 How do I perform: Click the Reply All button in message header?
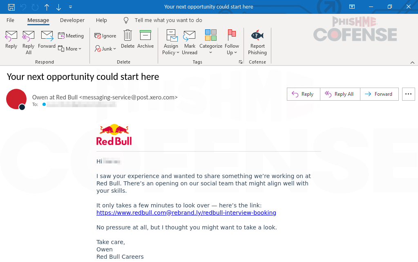pos(339,94)
